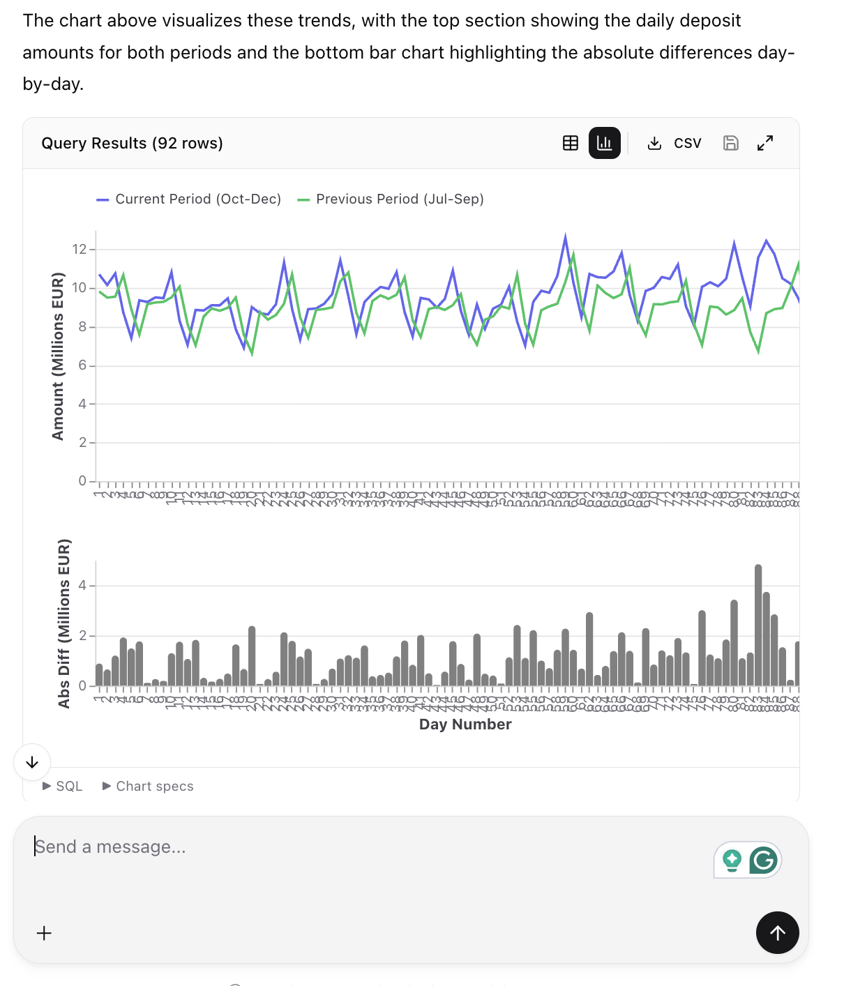Click the blue legend line swatch
This screenshot has width=844, height=986.
coord(103,199)
